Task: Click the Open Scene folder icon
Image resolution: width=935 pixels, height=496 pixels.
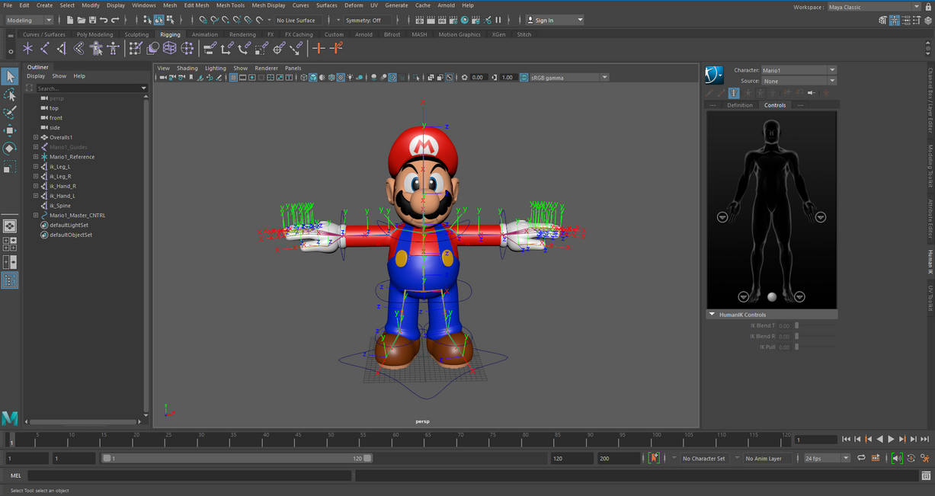Action: [82, 20]
